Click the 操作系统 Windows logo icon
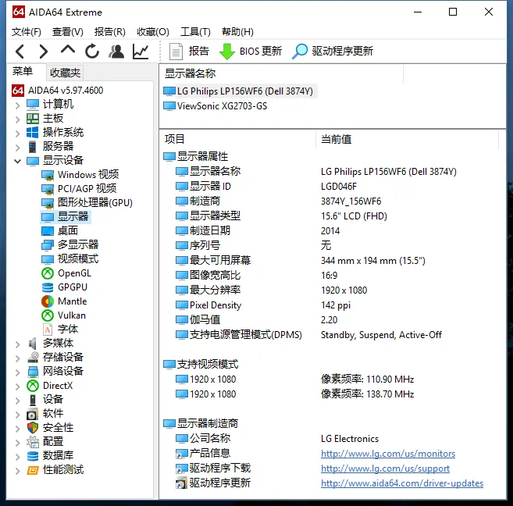This screenshot has height=506, width=513. pos(32,133)
